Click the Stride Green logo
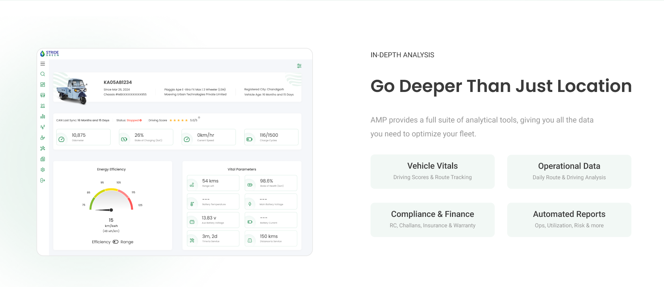Viewport: 664px width, 287px height. (x=50, y=53)
